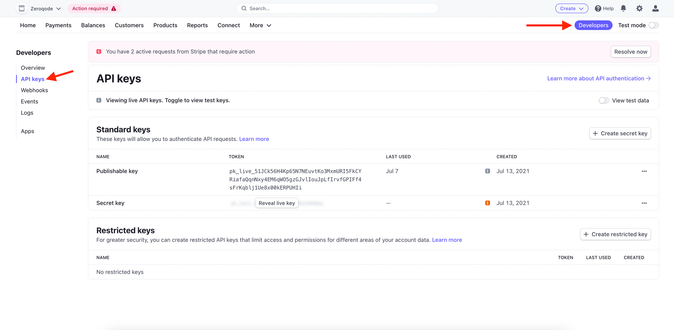The height and width of the screenshot is (330, 674).
Task: Toggle Test mode switch
Action: tap(654, 25)
